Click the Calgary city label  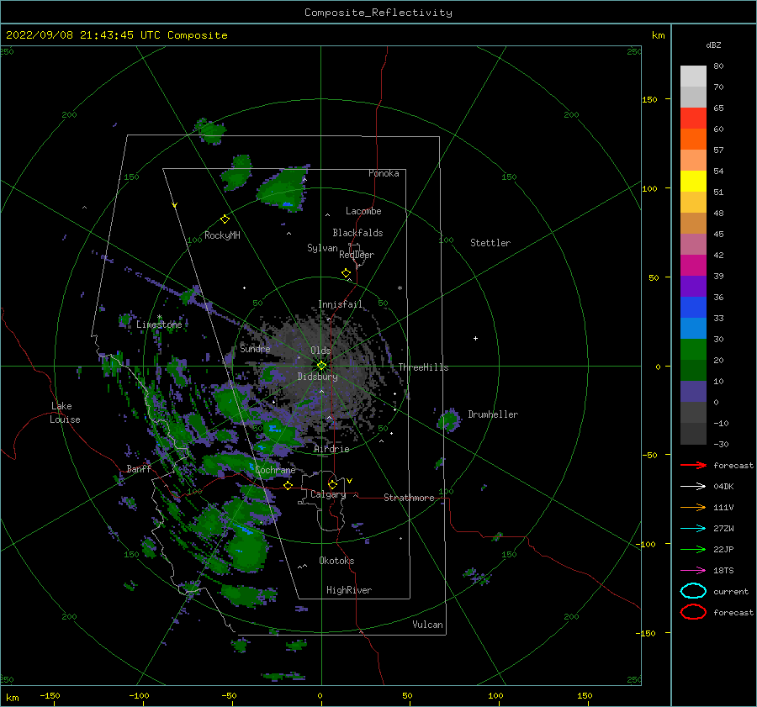click(328, 494)
